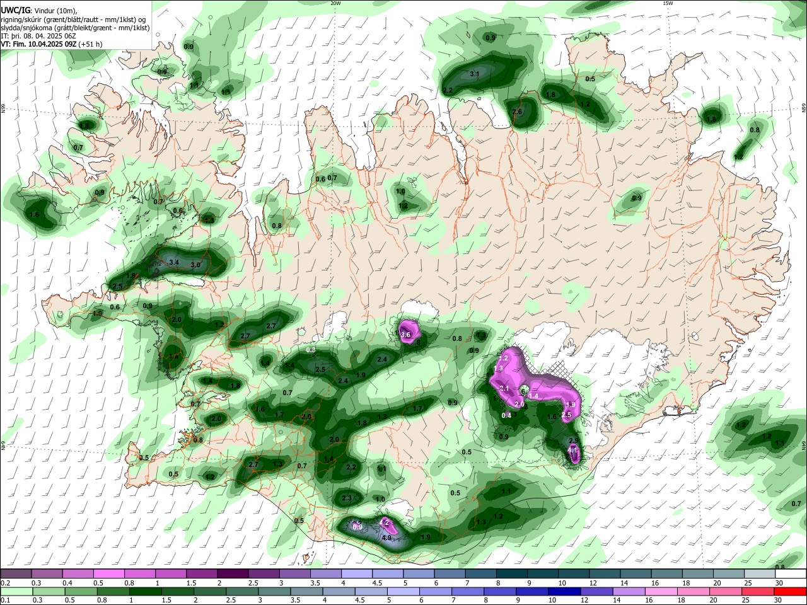Select upper legend swatch labeled 4
The height and width of the screenshot is (605, 807).
pos(357,573)
